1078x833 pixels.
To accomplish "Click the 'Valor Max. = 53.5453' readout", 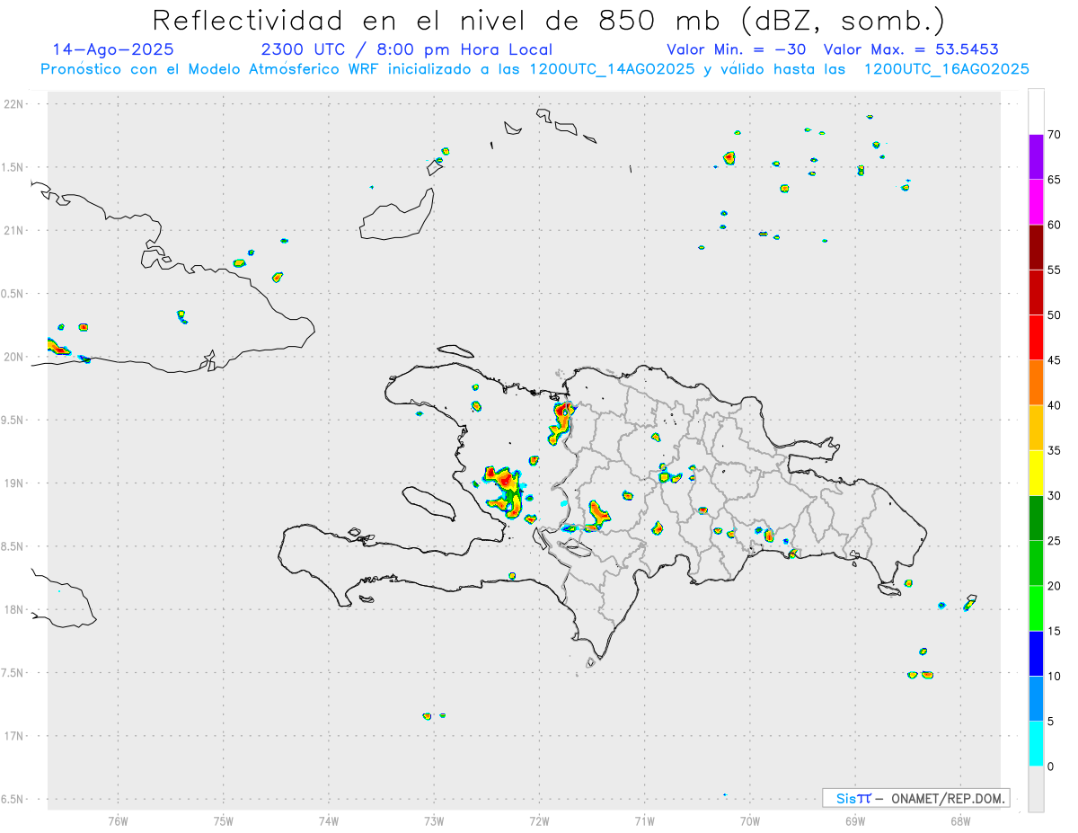I will [912, 49].
